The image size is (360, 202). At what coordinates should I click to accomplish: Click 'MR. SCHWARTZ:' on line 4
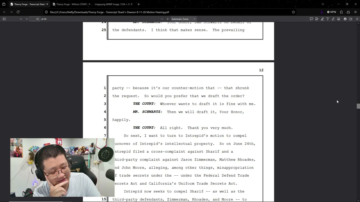pyautogui.click(x=147, y=112)
